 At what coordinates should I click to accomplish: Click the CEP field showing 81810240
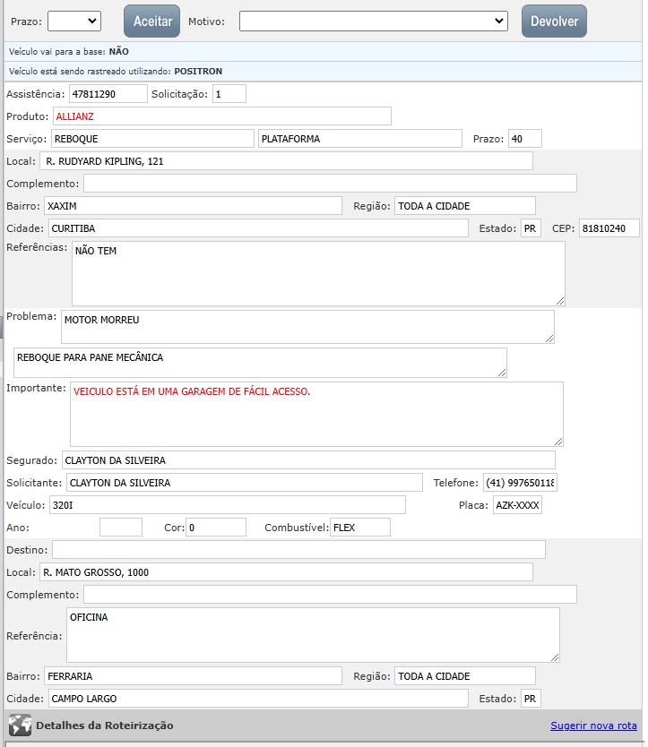[609, 228]
